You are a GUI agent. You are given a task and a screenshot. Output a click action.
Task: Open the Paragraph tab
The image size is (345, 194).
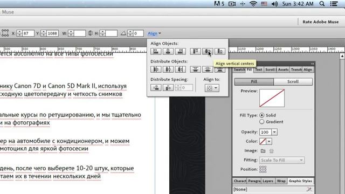pyautogui.click(x=254, y=181)
